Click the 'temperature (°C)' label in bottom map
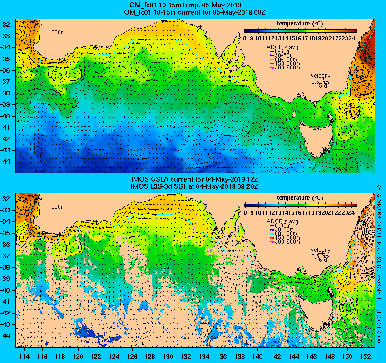The image size is (386, 363). click(300, 198)
